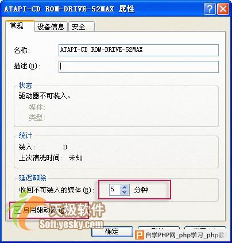Screen dimensions: 232x243
Task: Click the dialog title bar text
Action: click(69, 9)
